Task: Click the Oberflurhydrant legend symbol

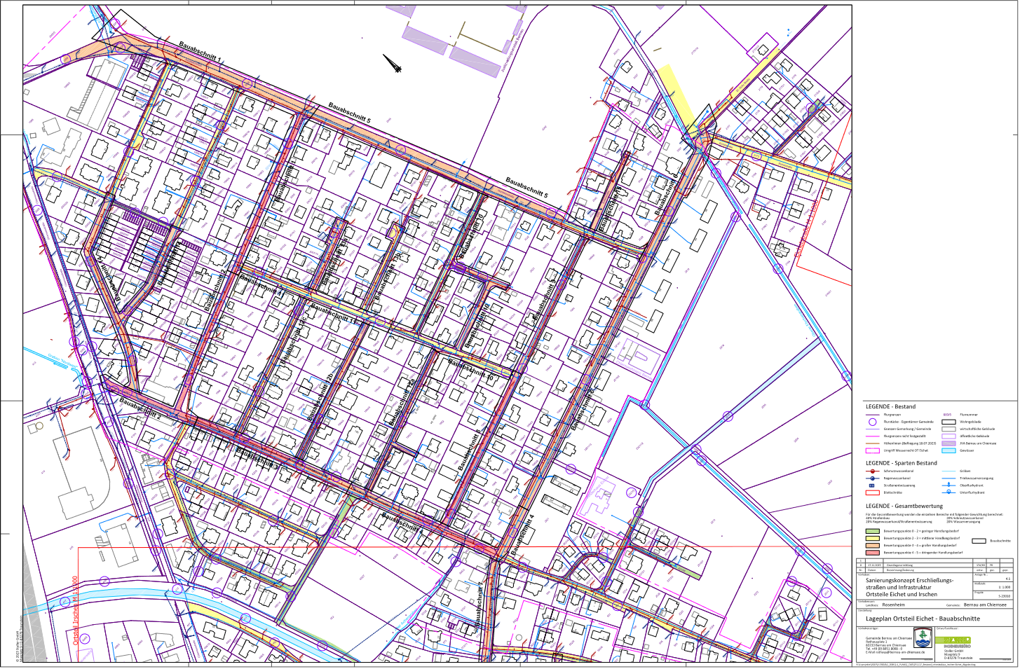Action: tap(948, 485)
